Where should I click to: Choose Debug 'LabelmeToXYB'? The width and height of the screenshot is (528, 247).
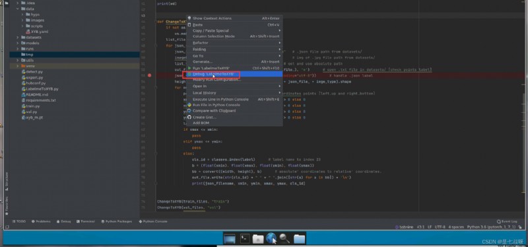click(x=234, y=74)
